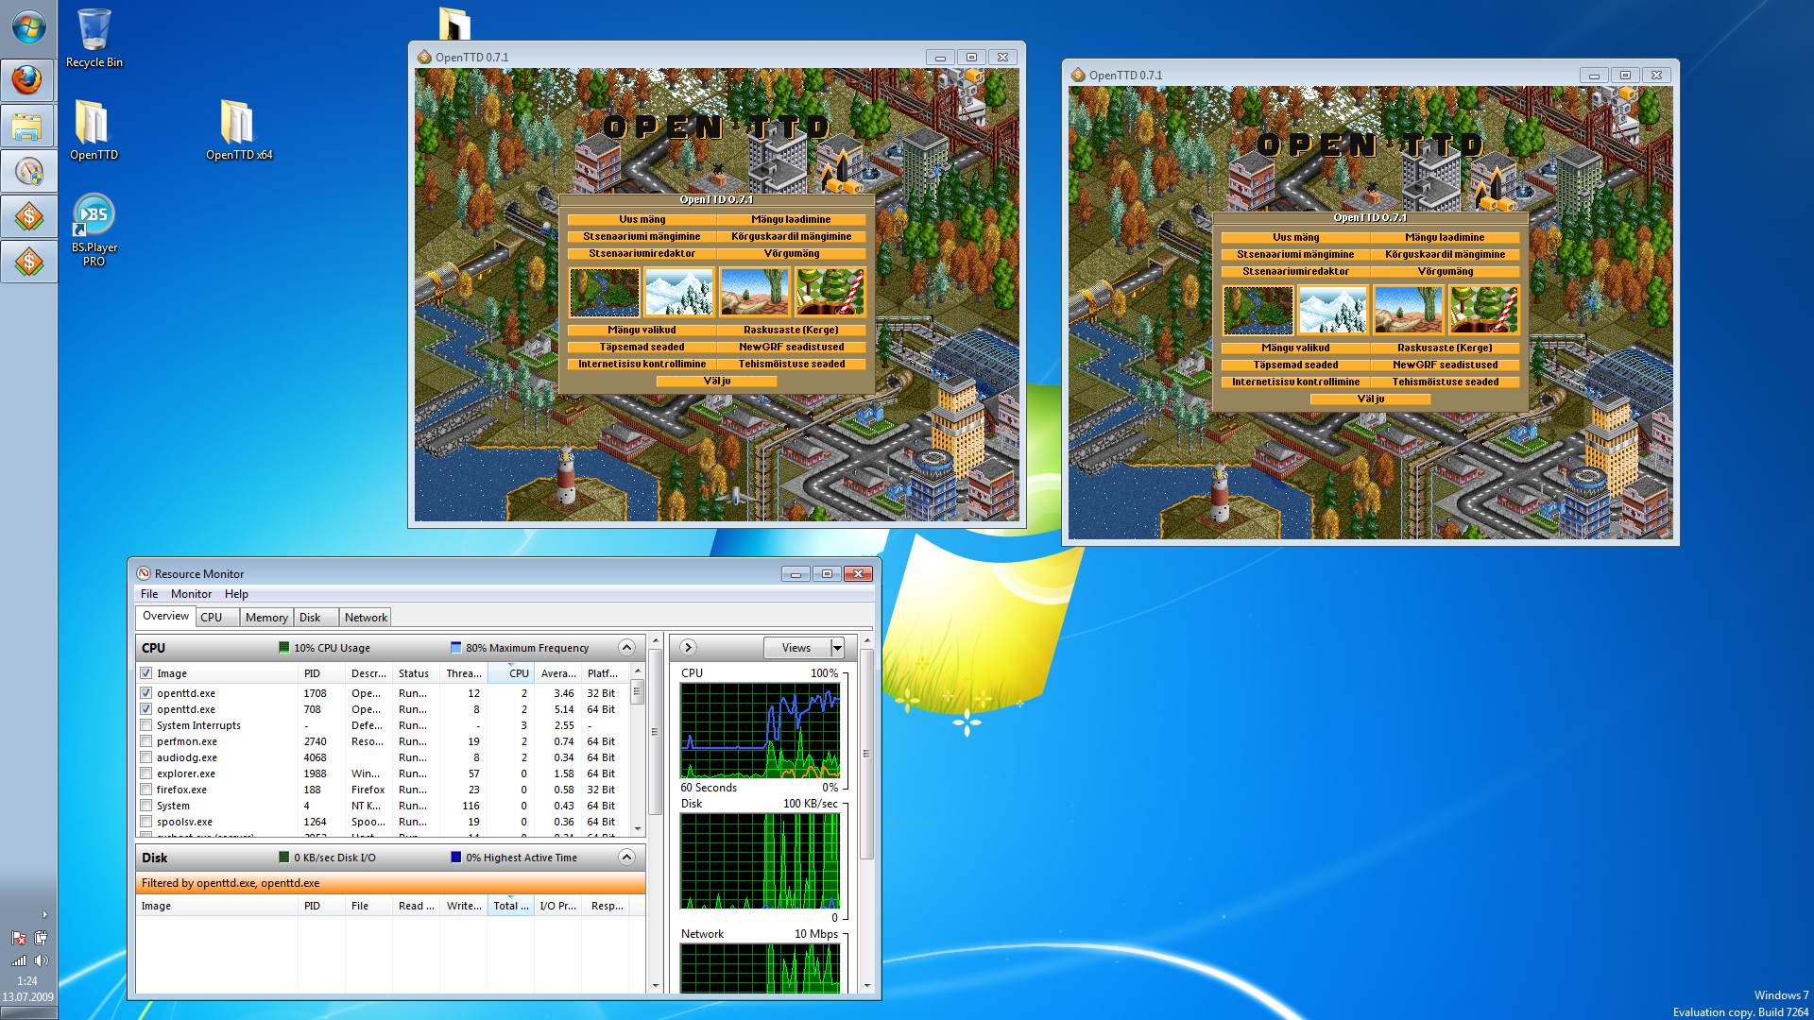
Task: Select the OpenTTD x64 desktop folder
Action: [x=238, y=130]
